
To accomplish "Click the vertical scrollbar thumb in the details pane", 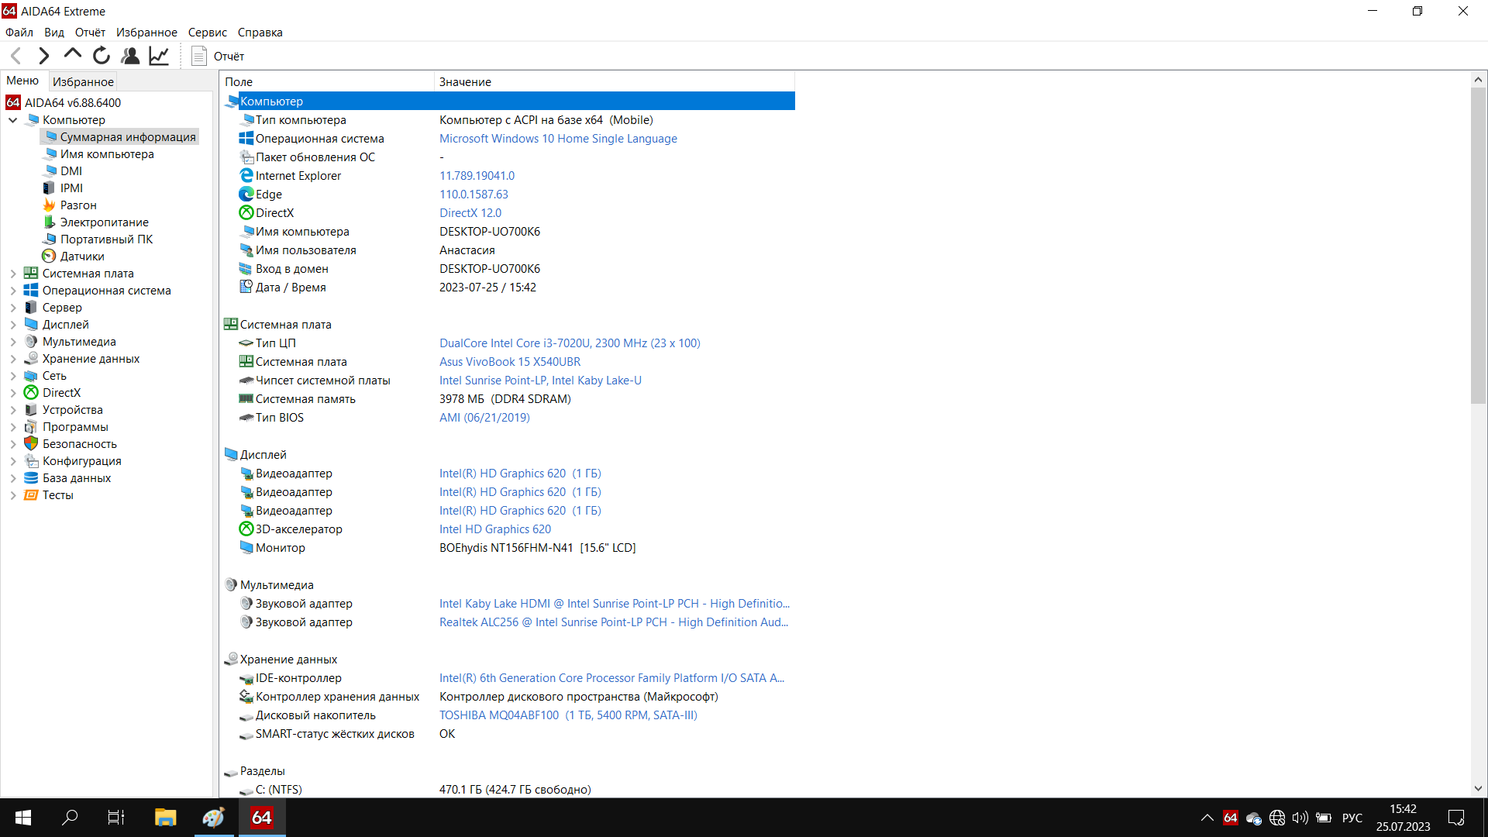I will [x=1478, y=246].
